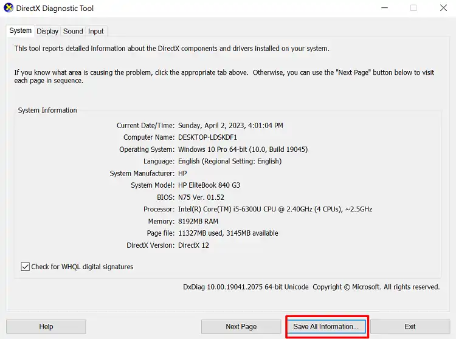The width and height of the screenshot is (456, 339).
Task: Click the Exit button
Action: [410, 326]
